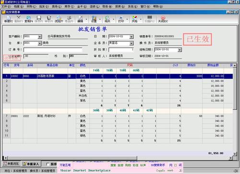Choose candidate 3marketplace in input bar
240x174 pixels.
[x=99, y=171]
